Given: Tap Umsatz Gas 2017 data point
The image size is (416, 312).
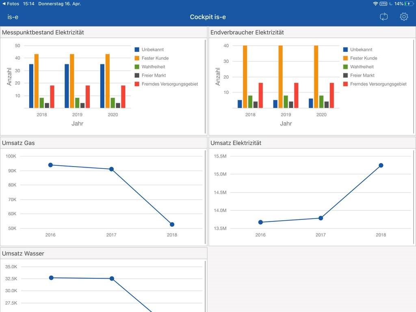Looking at the screenshot, I should pyautogui.click(x=111, y=169).
